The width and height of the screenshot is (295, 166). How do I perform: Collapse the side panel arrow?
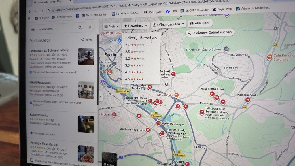tap(101, 96)
